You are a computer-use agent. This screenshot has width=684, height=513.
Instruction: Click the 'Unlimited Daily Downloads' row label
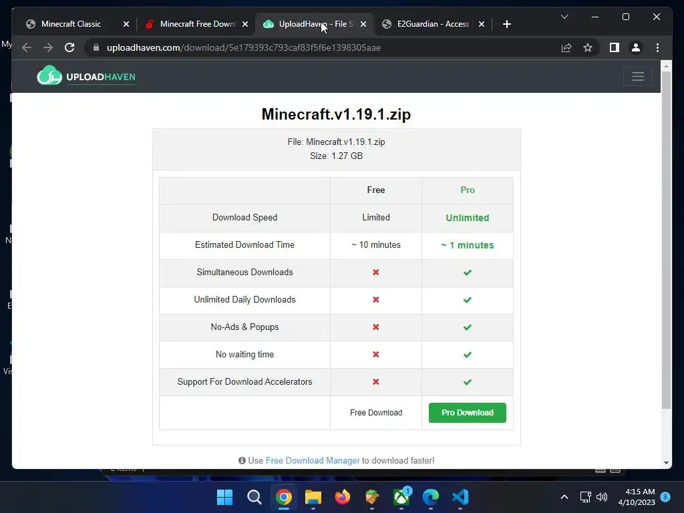tap(244, 300)
